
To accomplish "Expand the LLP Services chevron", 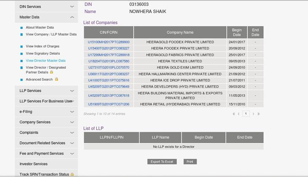I will (x=72, y=91).
